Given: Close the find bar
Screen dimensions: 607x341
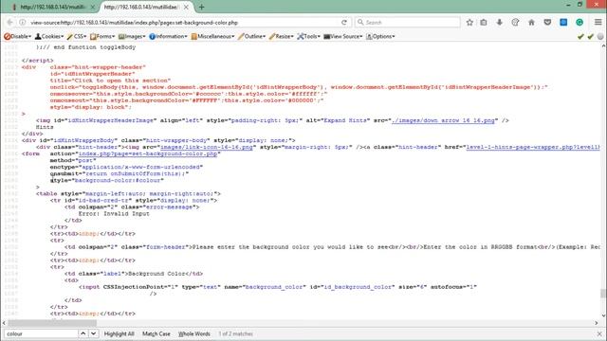Looking at the screenshot, I should [x=599, y=333].
